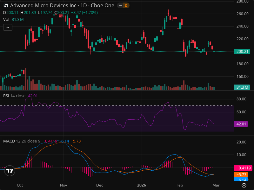
Task: Open the TradingView logo in bottom-left corner
Action: click(x=10, y=171)
